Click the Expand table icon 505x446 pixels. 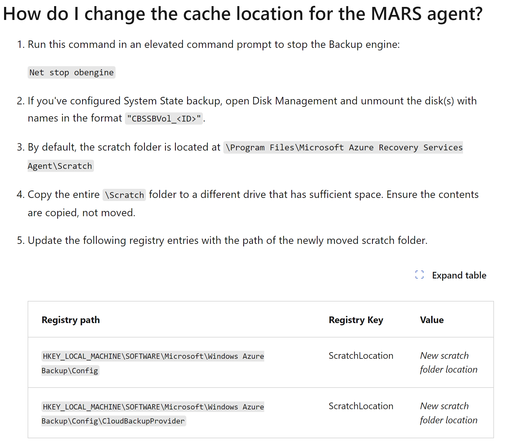pos(419,275)
